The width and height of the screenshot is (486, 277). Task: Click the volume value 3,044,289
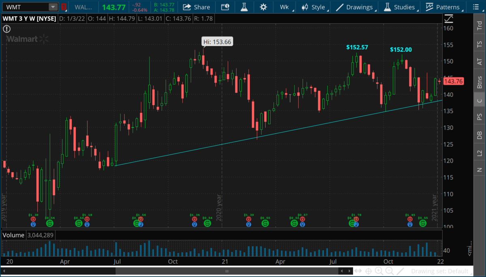click(41, 235)
